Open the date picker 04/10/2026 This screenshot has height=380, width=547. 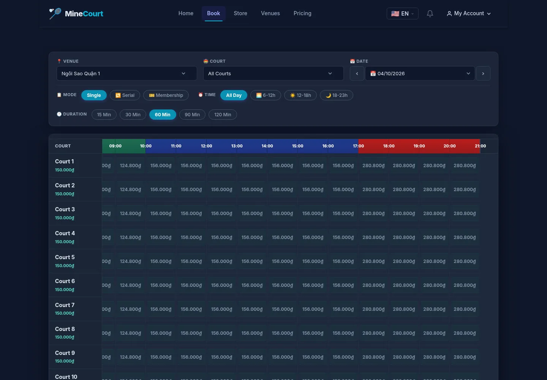(x=420, y=73)
